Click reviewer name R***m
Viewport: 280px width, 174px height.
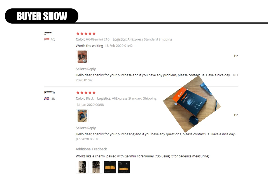50,92
